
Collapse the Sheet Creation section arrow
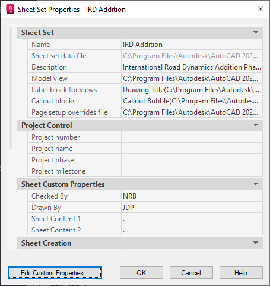(x=256, y=243)
